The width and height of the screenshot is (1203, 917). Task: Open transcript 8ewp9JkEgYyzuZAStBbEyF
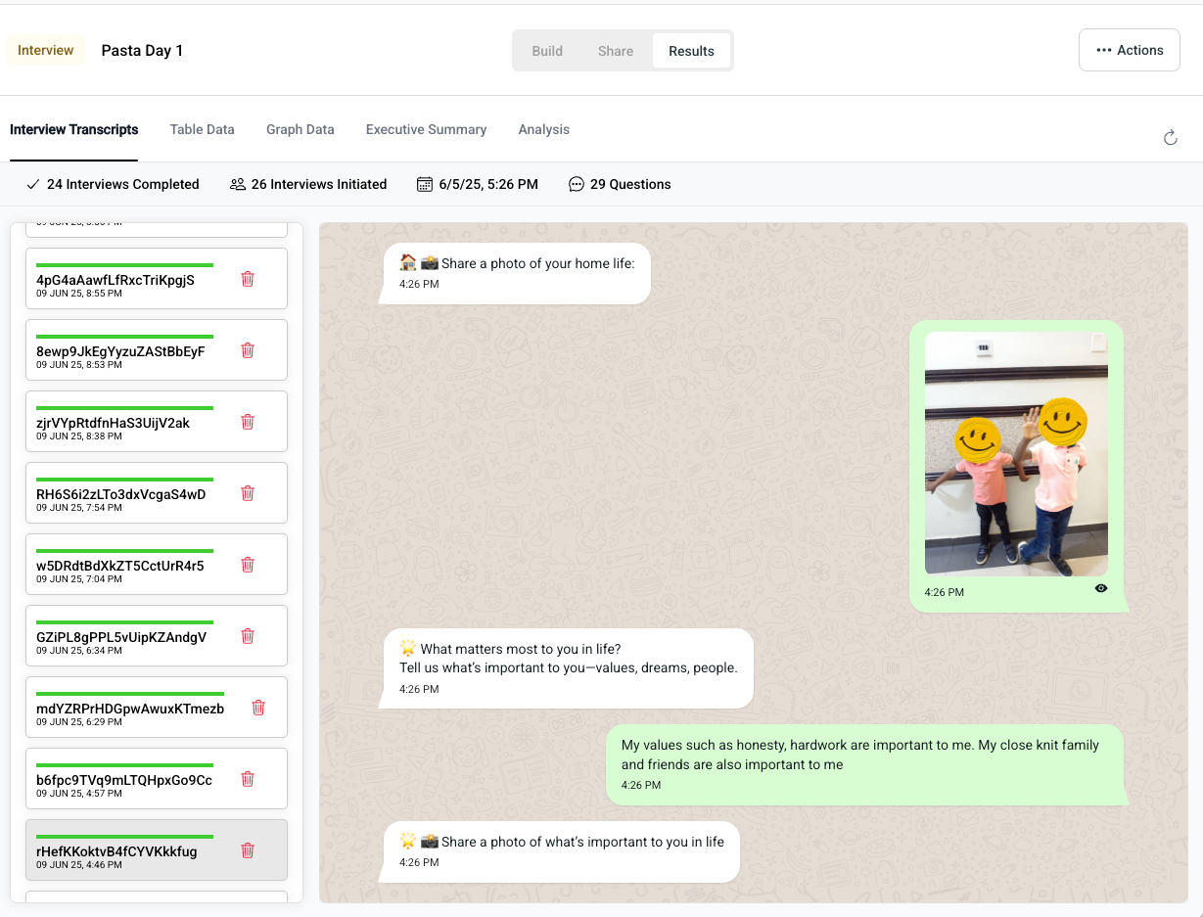click(157, 350)
